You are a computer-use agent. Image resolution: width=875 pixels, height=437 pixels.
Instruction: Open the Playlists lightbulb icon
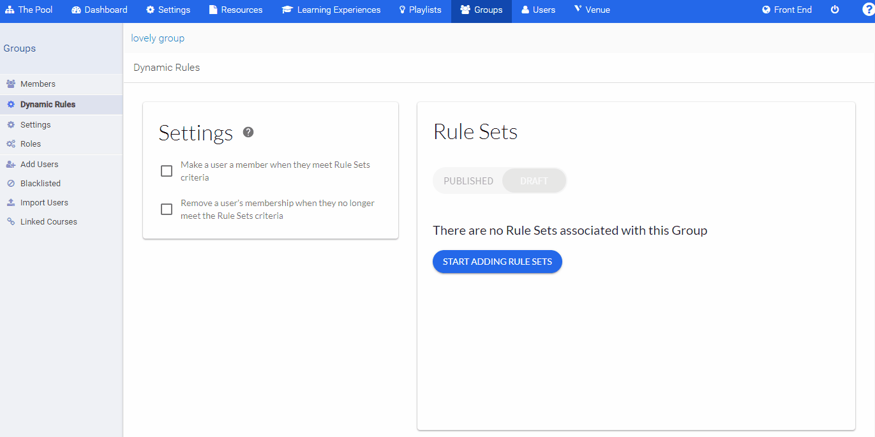(x=402, y=10)
